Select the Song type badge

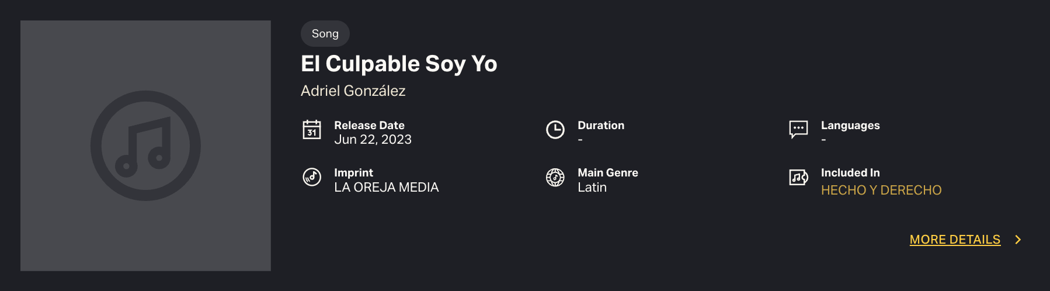click(x=325, y=34)
